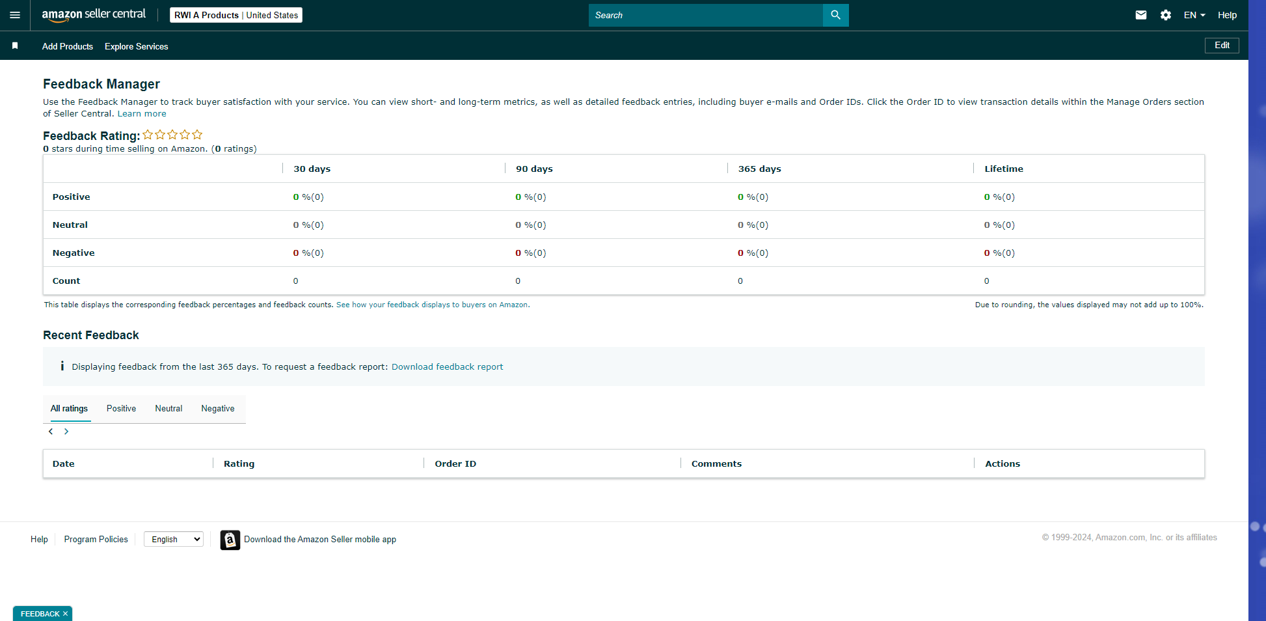Viewport: 1266px width, 621px height.
Task: Click the Actions column header
Action: (1003, 464)
